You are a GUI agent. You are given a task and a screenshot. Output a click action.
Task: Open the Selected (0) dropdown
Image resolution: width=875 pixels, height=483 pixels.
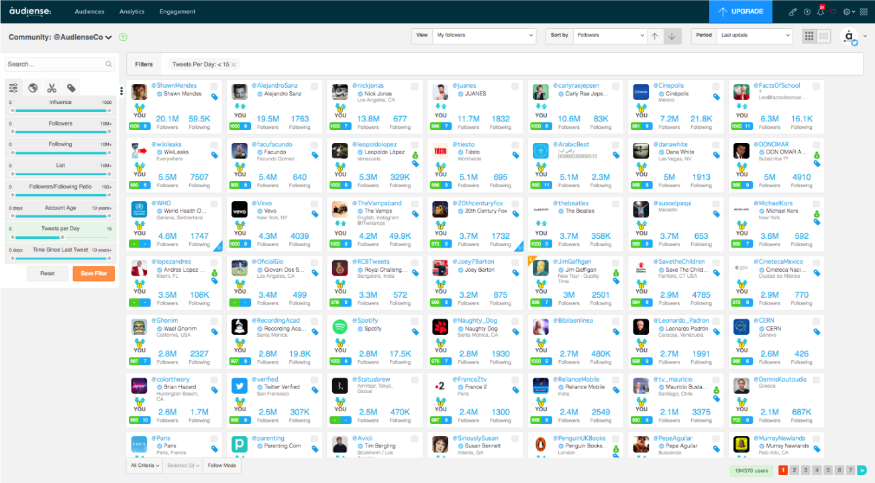click(x=183, y=466)
